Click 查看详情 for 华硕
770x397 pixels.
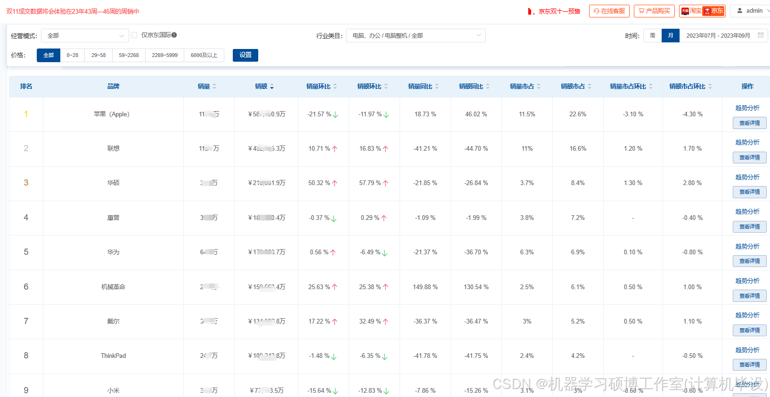point(749,192)
